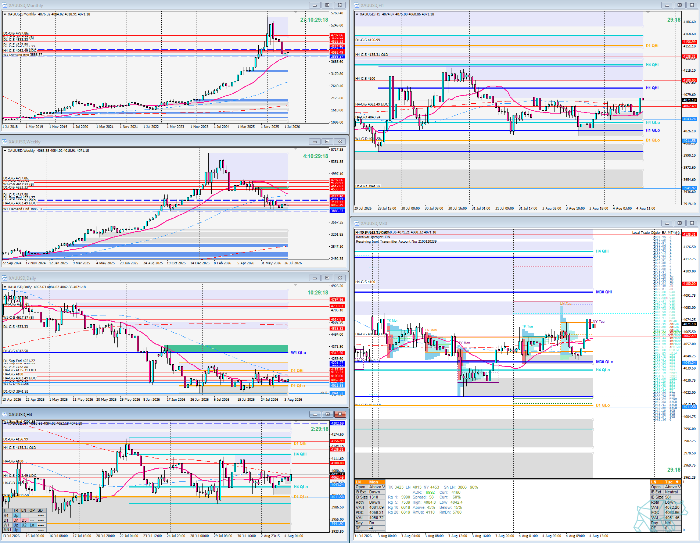Click the 4043.24 price tag in H1 chart
Screen dimensions: 700x543
(689, 119)
